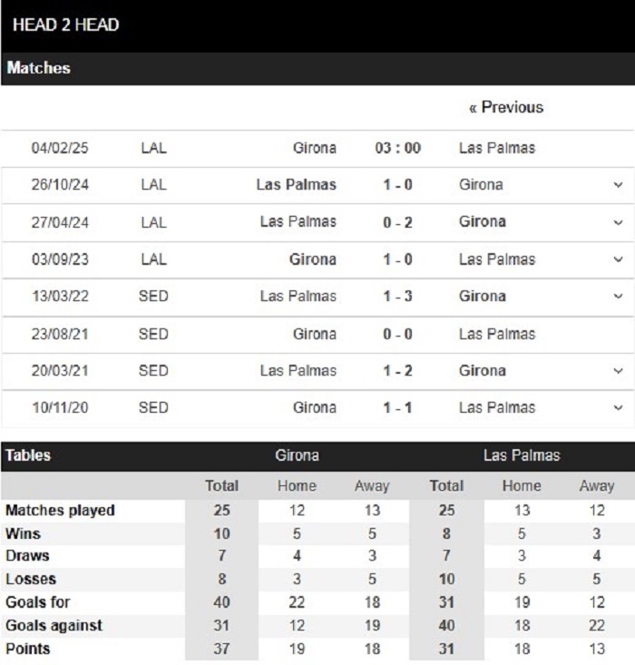Expand the 26/10/24 Las Palmas match row

click(x=618, y=185)
